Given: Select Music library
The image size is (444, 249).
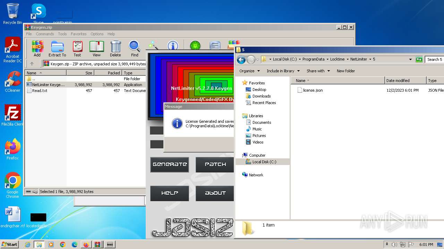Looking at the screenshot, I should (257, 129).
